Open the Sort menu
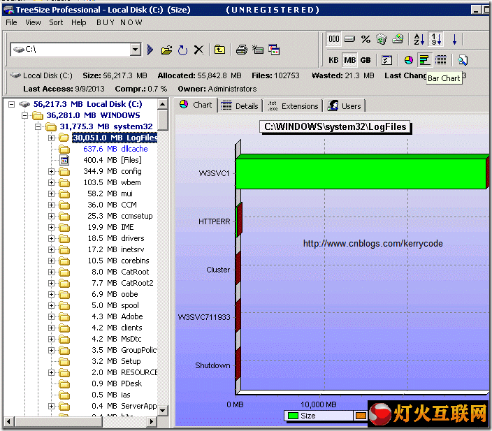 click(56, 22)
